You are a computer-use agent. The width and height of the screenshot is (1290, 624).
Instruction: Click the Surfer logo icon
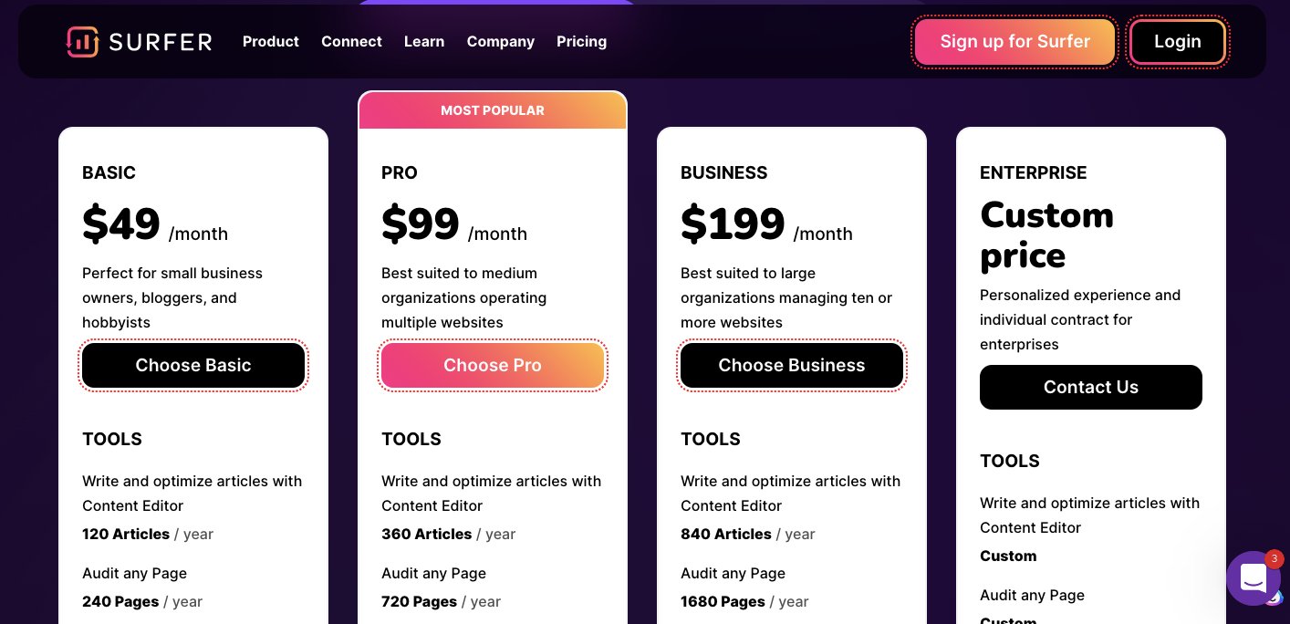point(82,41)
